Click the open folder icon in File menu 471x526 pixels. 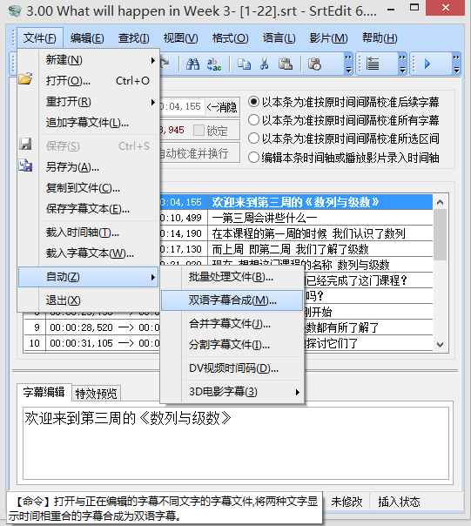(x=25, y=79)
